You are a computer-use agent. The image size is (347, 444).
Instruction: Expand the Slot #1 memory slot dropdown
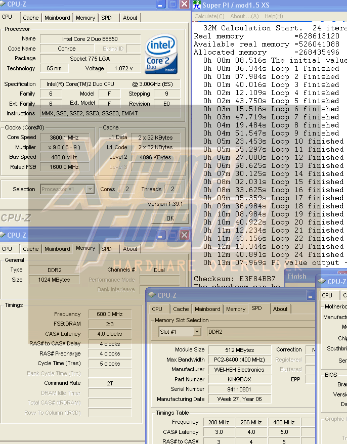pyautogui.click(x=196, y=332)
